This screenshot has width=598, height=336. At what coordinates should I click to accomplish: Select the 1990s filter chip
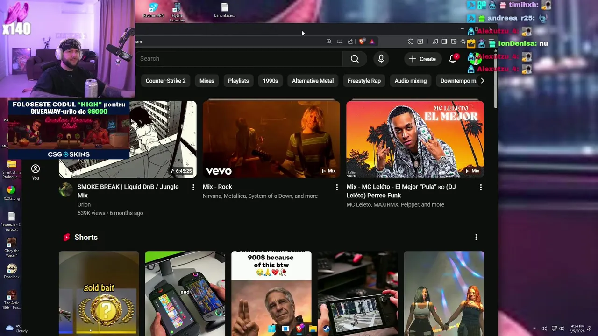pyautogui.click(x=270, y=81)
